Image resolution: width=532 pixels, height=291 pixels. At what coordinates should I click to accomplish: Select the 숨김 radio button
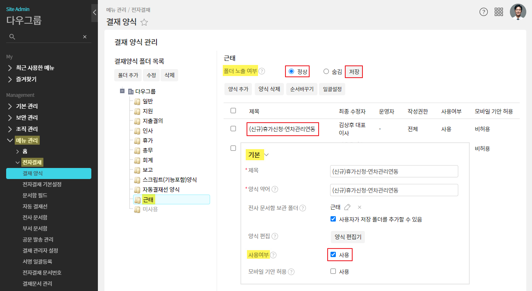coord(326,72)
